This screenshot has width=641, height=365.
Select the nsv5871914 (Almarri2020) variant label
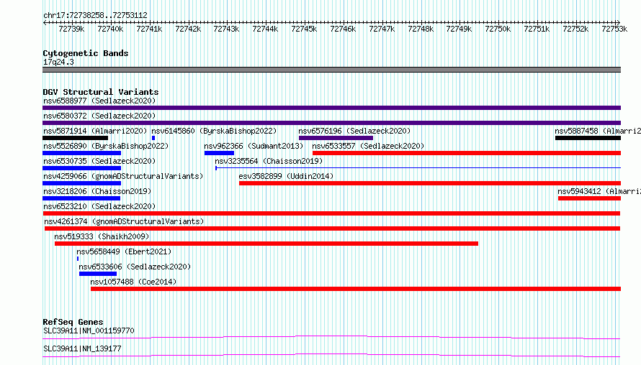point(95,131)
